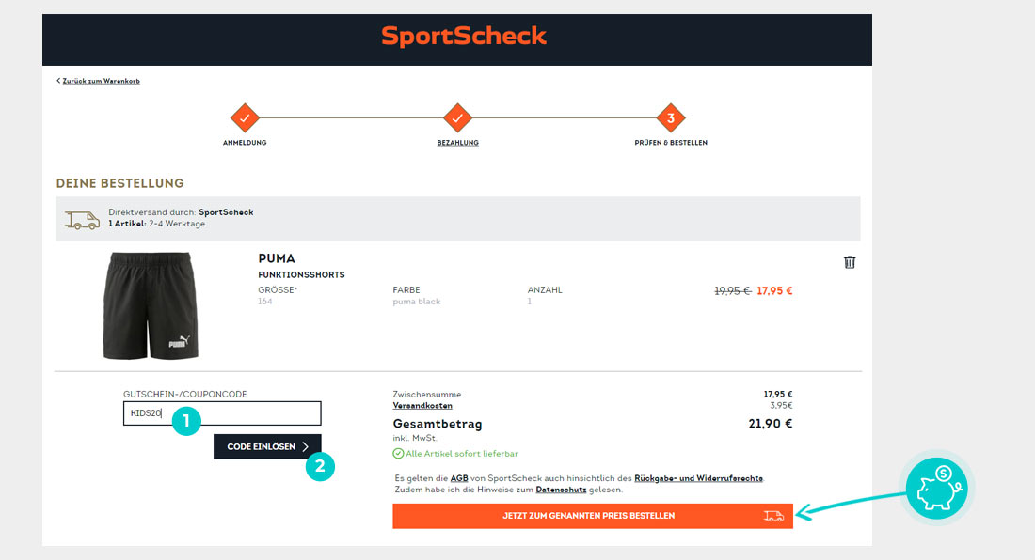
Task: Click Jetzt zum genannten Preis bestellen
Action: click(x=593, y=516)
